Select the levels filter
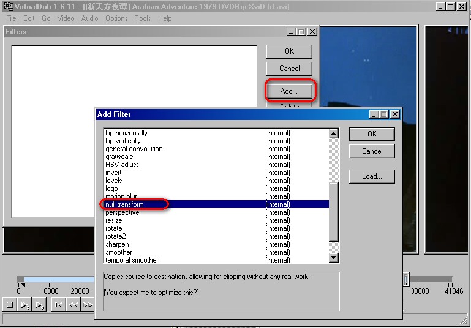 click(x=216, y=181)
